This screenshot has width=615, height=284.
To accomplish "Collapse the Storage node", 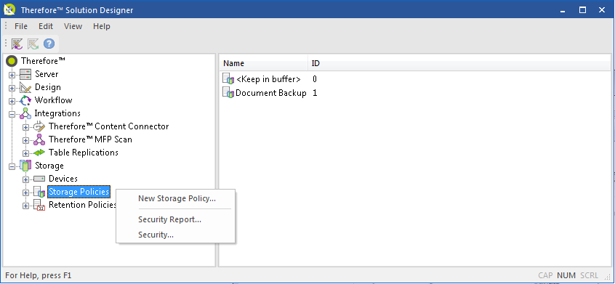I will pos(12,166).
